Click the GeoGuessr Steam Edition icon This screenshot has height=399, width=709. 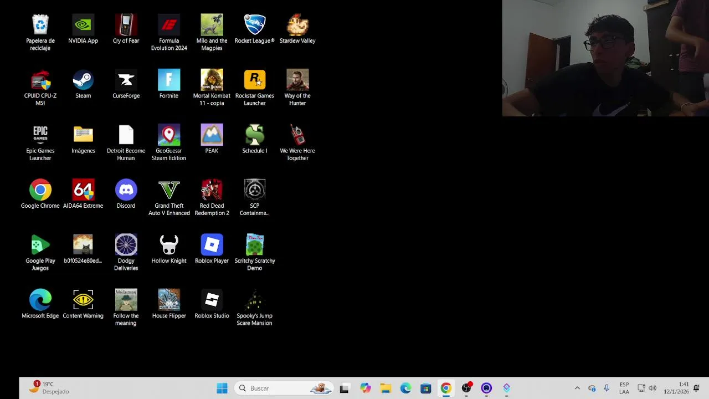pyautogui.click(x=169, y=142)
